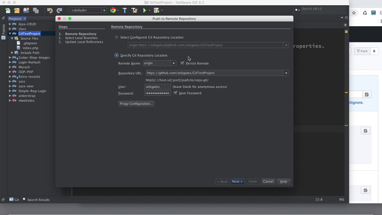Click the Save All toolbar icon
The image size is (382, 215).
click(36, 10)
